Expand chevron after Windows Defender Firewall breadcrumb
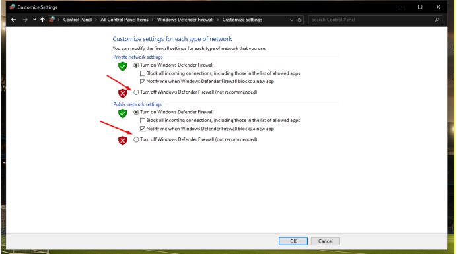The image size is (457, 254). 218,20
